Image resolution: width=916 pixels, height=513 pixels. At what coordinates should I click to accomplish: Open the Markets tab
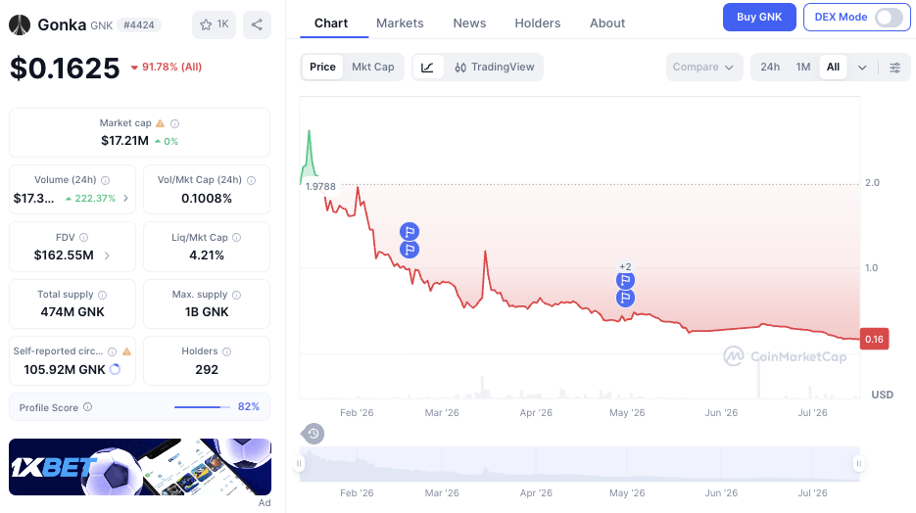(x=400, y=23)
